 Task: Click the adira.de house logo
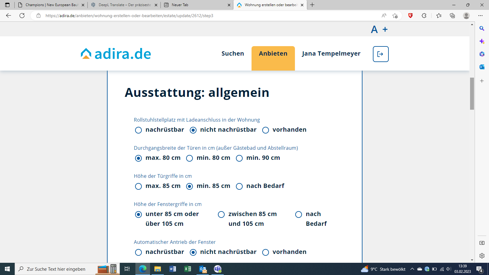click(x=116, y=54)
